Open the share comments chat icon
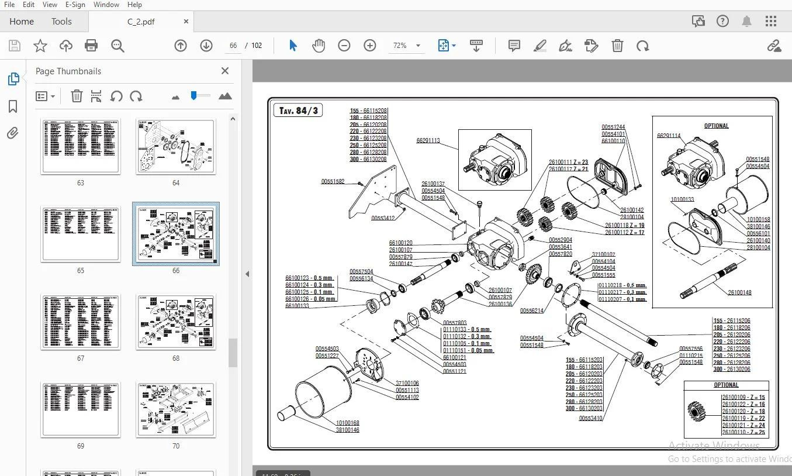The width and height of the screenshot is (792, 476). point(698,22)
